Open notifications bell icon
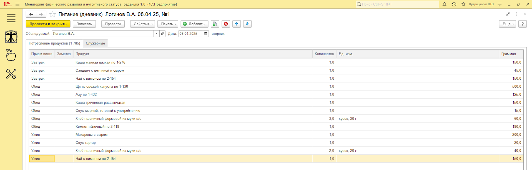The width and height of the screenshot is (532, 170). [x=444, y=4]
